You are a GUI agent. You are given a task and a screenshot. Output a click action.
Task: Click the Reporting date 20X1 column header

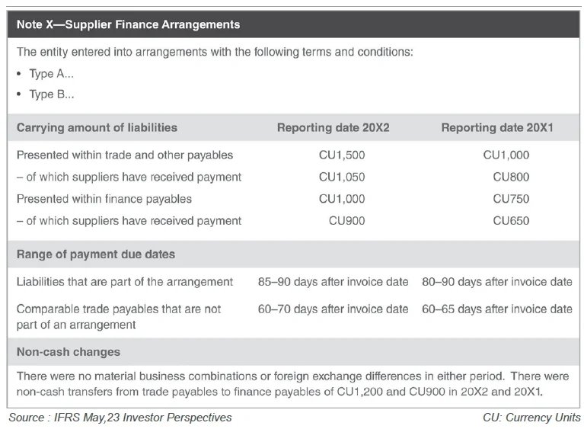coord(496,128)
